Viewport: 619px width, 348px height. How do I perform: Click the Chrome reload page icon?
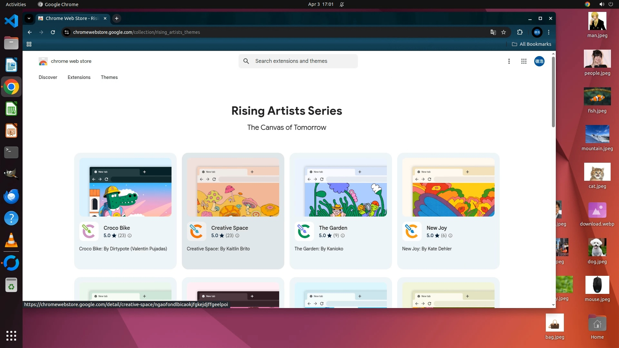click(53, 32)
